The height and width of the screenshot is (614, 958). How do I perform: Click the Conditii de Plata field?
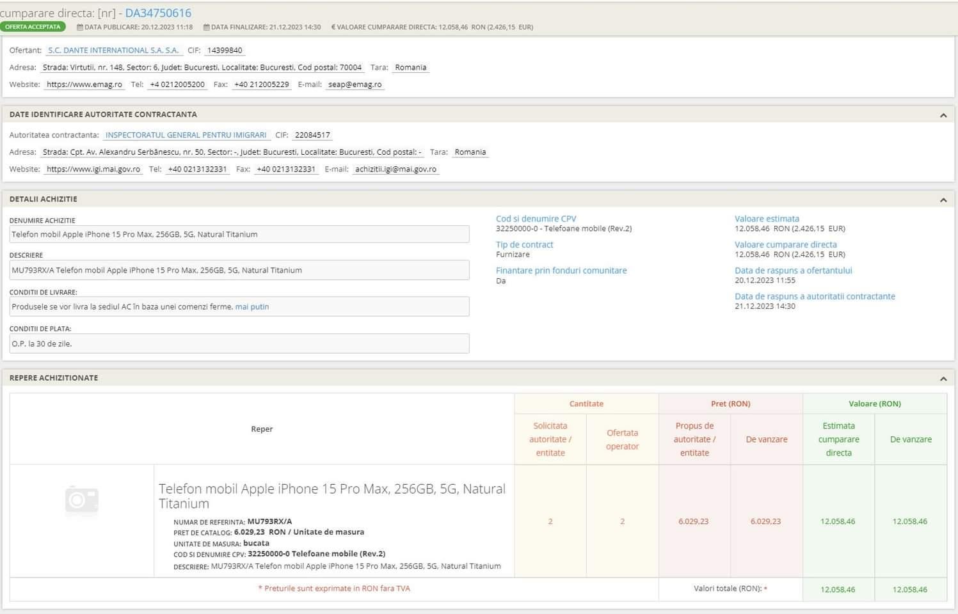239,343
